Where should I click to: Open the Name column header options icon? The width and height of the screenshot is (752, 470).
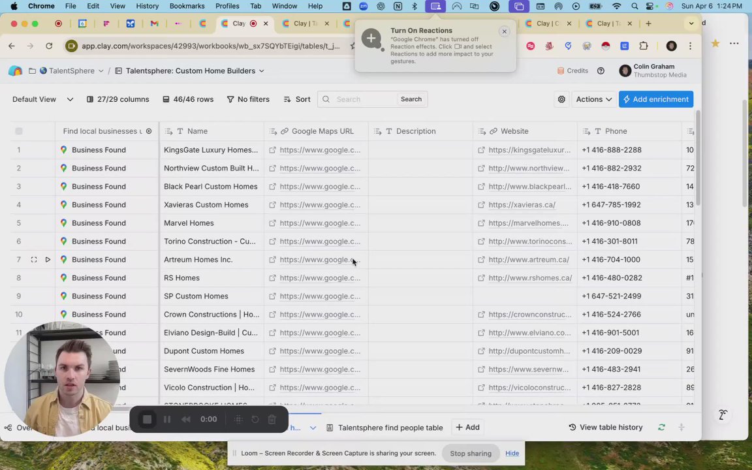tap(168, 131)
